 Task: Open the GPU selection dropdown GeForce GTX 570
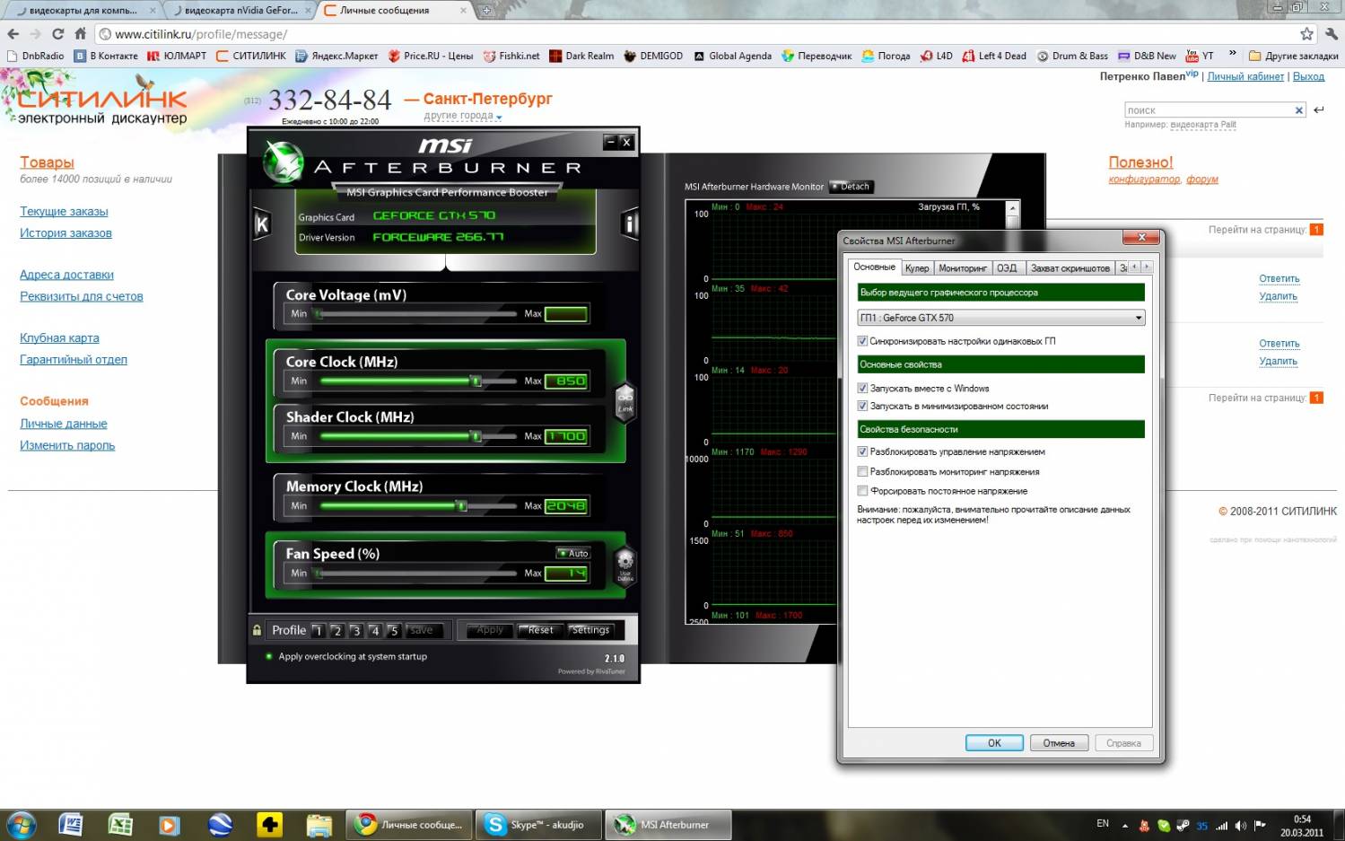(1001, 318)
